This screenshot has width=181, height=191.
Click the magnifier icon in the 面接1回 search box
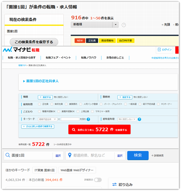click(x=8, y=156)
